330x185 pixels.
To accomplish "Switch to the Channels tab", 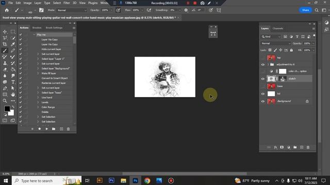I will [278, 29].
